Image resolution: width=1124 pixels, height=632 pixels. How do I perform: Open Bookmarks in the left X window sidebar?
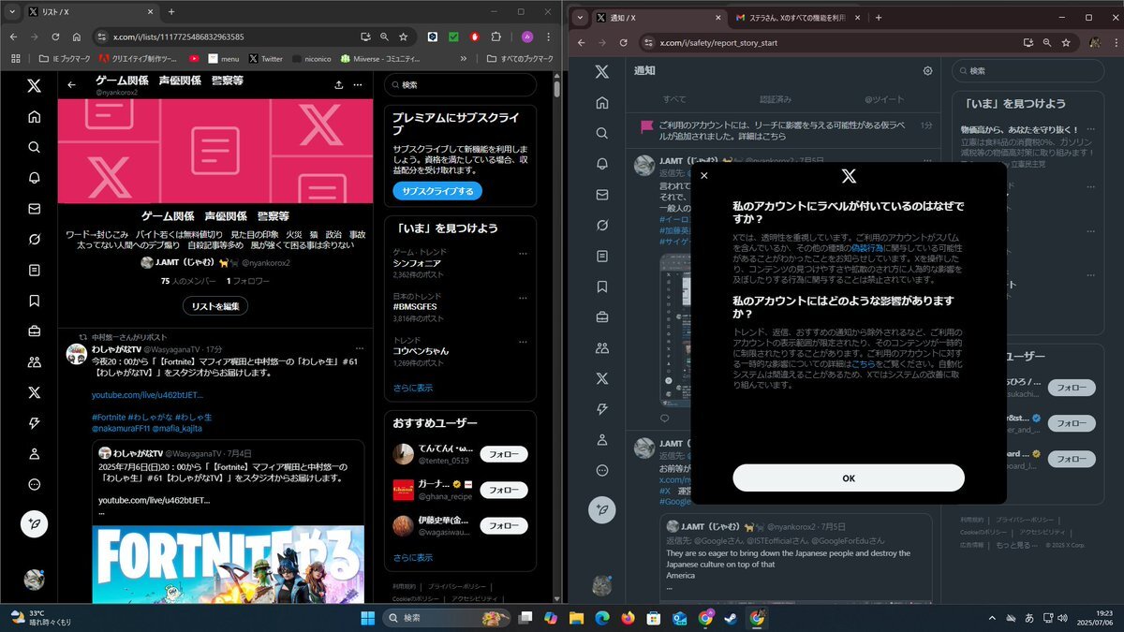coord(34,301)
